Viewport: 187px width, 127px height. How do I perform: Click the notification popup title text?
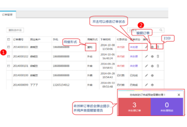(147, 95)
